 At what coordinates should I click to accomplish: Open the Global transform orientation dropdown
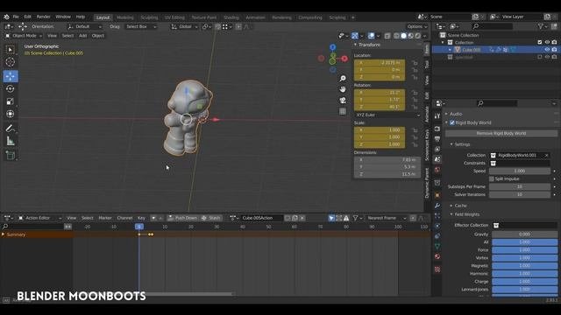(x=185, y=27)
